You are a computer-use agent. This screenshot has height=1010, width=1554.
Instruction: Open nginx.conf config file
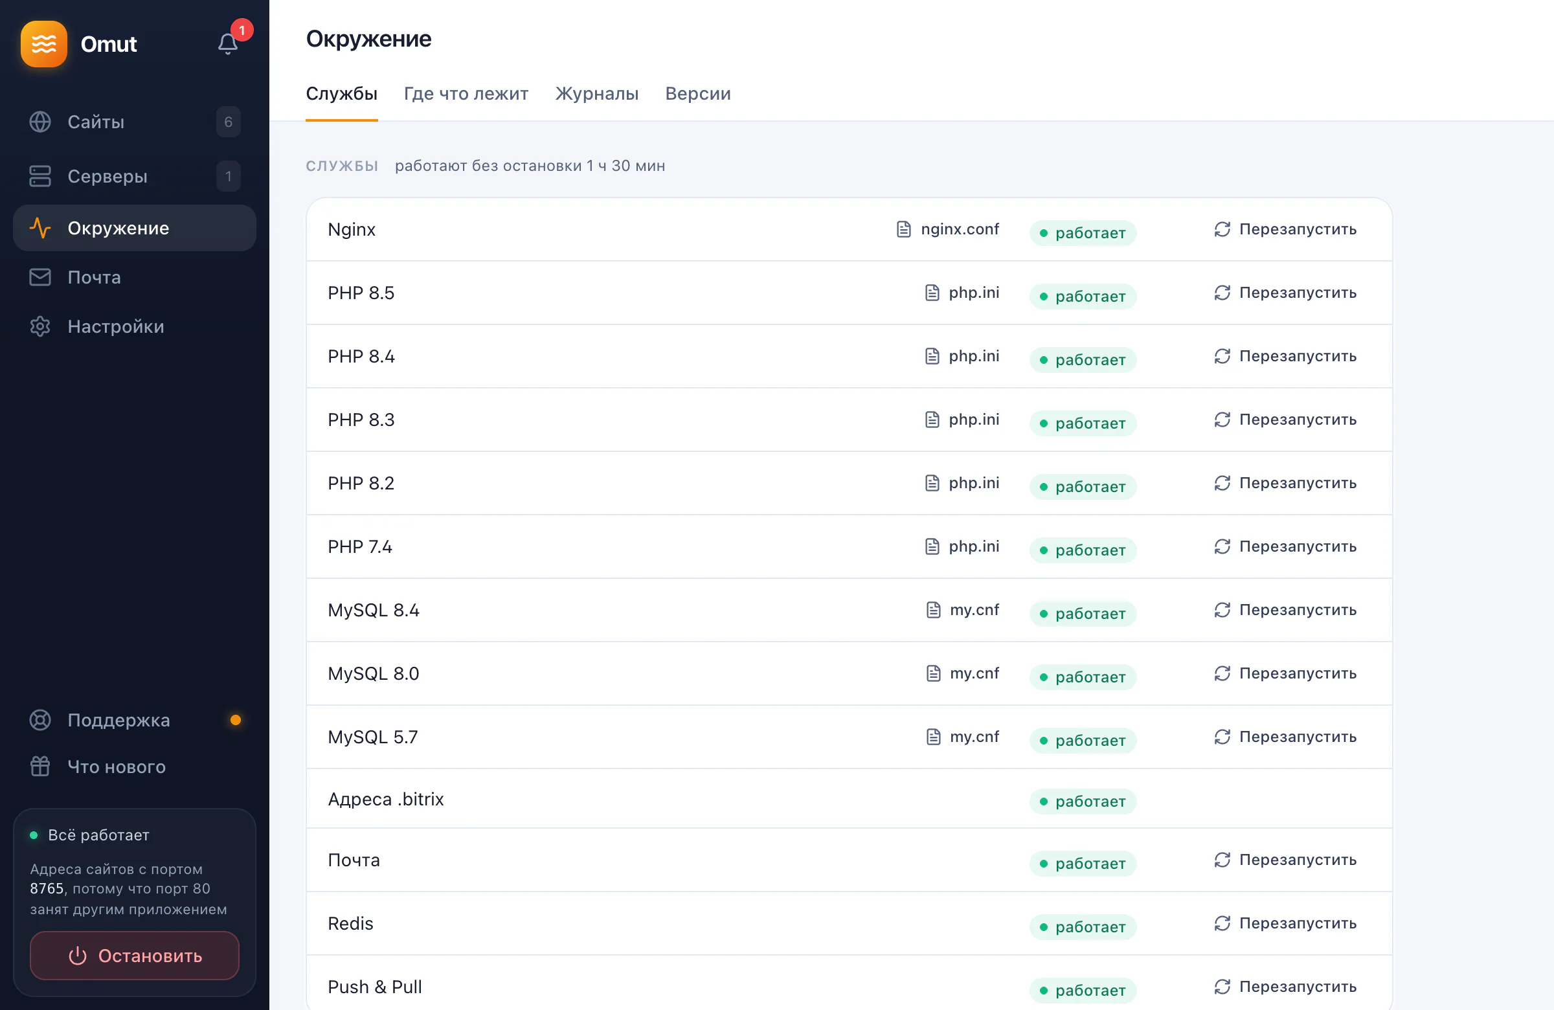tap(947, 229)
